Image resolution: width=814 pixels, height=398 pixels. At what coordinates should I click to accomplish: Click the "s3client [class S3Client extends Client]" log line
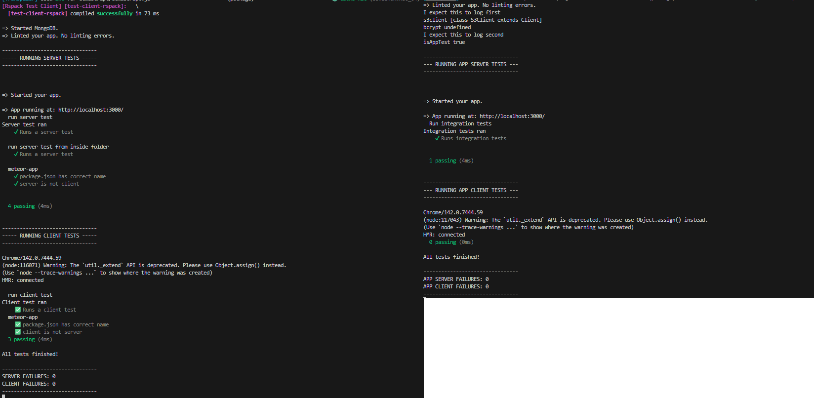tap(482, 20)
